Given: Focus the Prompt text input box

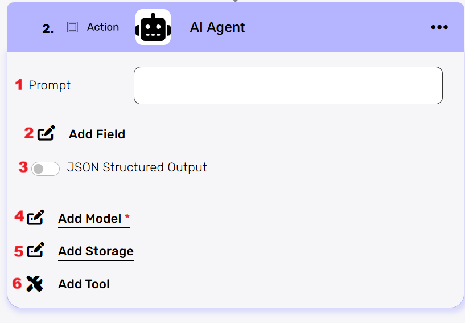Looking at the screenshot, I should point(288,85).
